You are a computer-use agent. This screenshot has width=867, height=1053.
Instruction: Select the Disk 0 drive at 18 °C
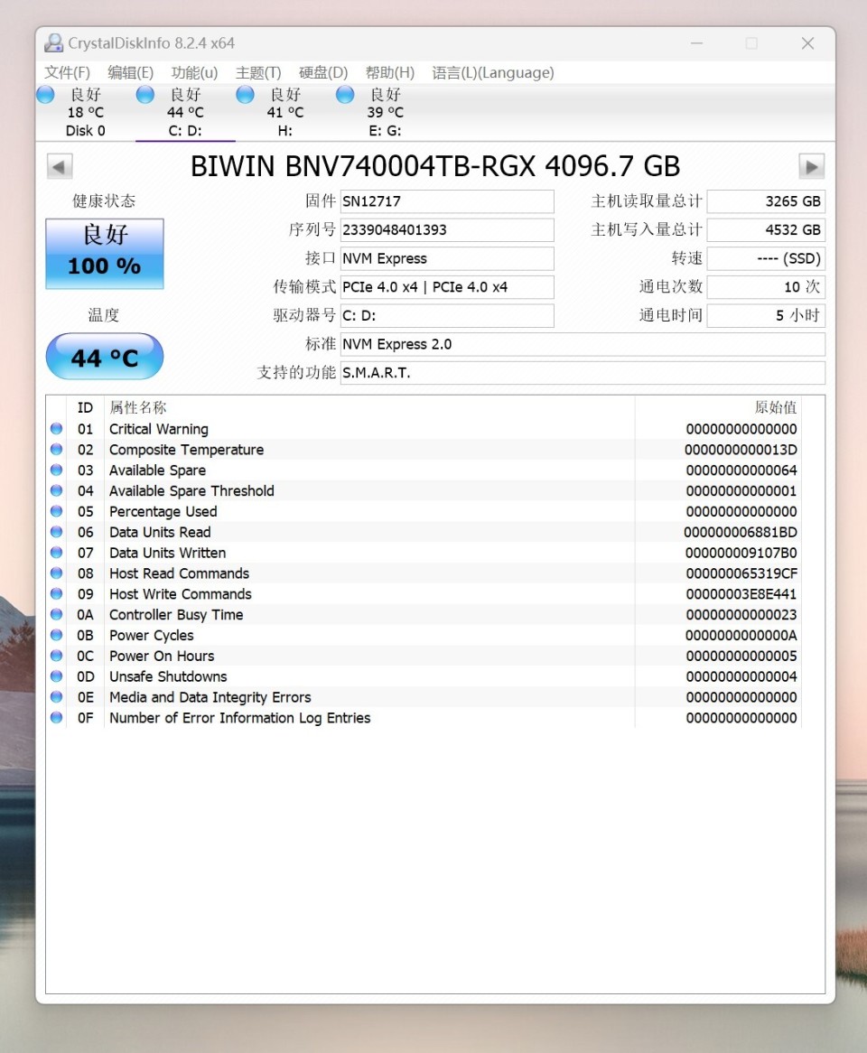[x=85, y=113]
